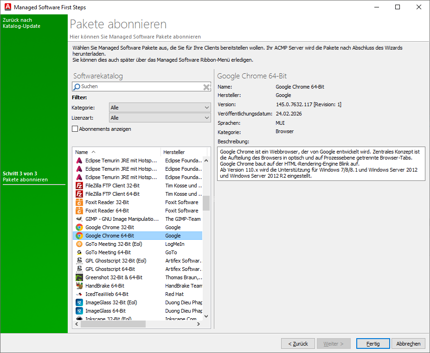
Task: Click the GoTo Meeting 32-Bit (Eol) icon
Action: point(79,244)
